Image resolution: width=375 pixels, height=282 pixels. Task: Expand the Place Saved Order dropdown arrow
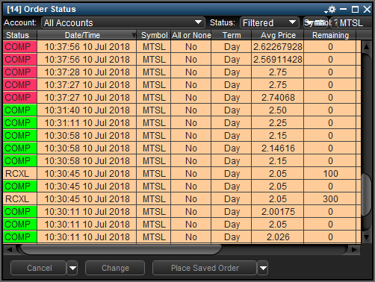coord(263,268)
